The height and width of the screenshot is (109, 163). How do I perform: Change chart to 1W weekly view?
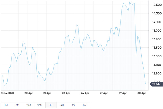click(85, 105)
